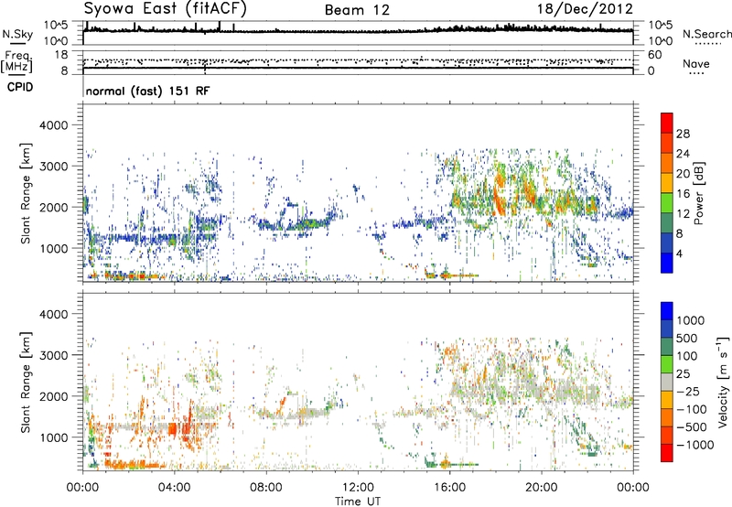Click the "08:00" time axis label

click(x=266, y=488)
